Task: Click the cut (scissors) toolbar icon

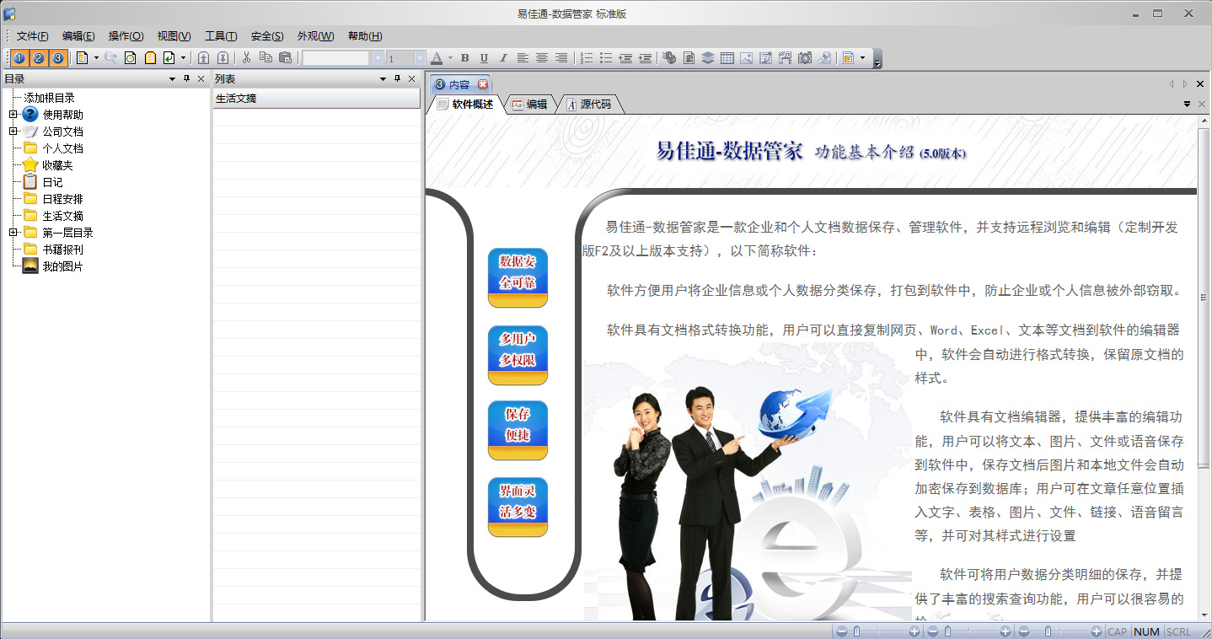Action: pos(246,58)
